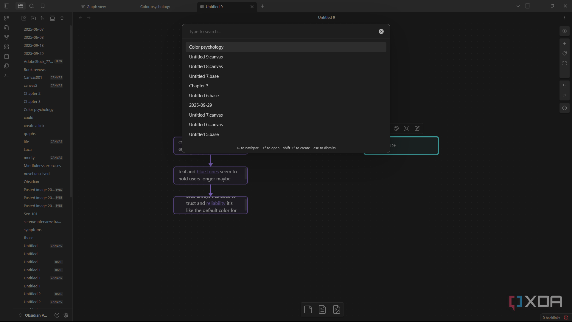Open command palette ribbon icon
The width and height of the screenshot is (572, 322).
[x=7, y=75]
